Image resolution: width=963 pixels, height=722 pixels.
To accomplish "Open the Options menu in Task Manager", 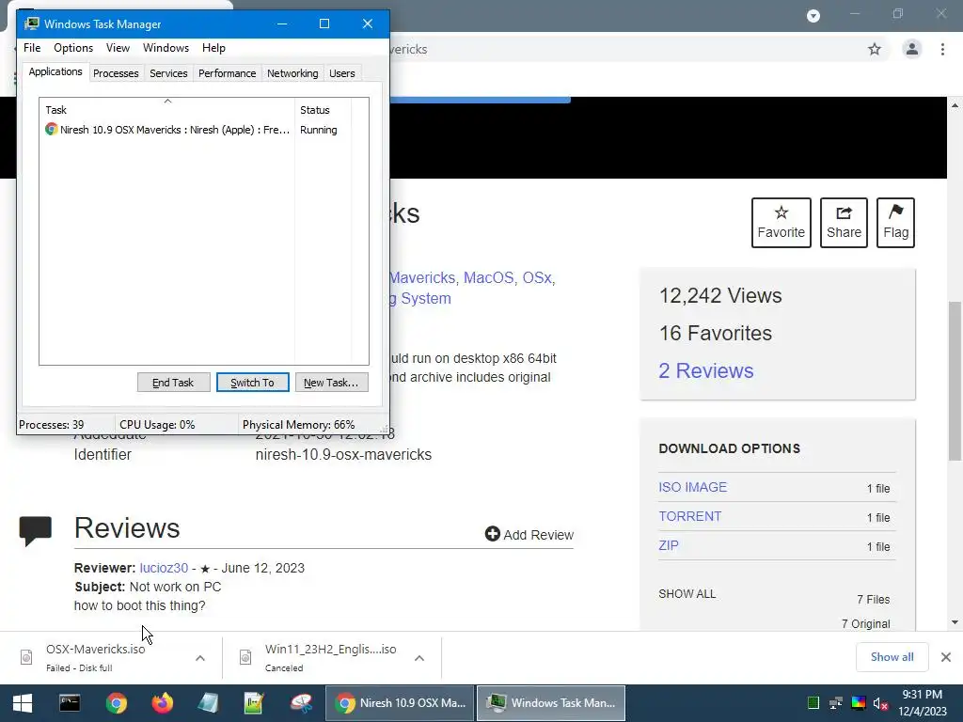I will point(73,48).
